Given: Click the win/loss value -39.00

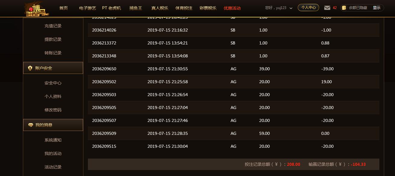Looking at the screenshot, I should coord(327,69).
